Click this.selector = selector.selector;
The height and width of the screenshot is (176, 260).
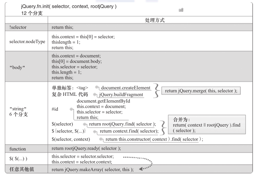[x=83, y=156]
